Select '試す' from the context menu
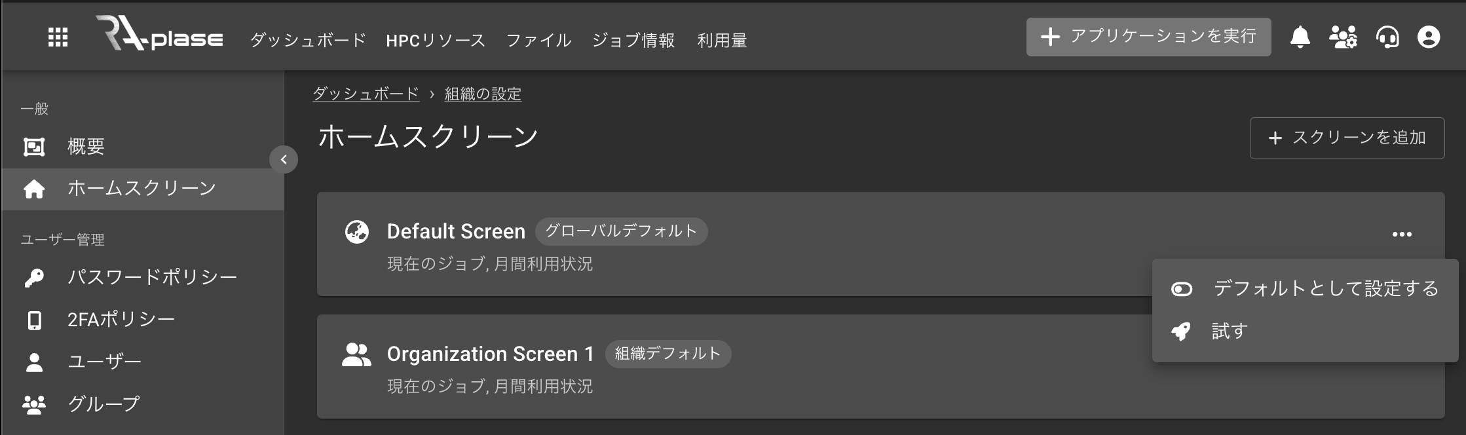1466x435 pixels. [1229, 331]
